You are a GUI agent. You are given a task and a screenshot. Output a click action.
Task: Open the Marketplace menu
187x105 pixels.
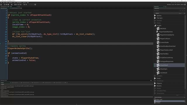click(19, 3)
